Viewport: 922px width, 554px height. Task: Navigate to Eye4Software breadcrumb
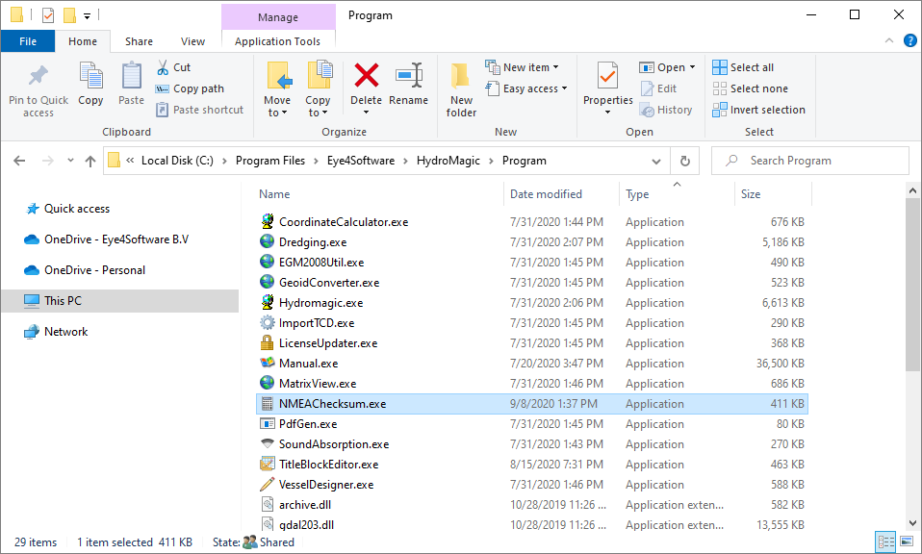[x=361, y=161]
